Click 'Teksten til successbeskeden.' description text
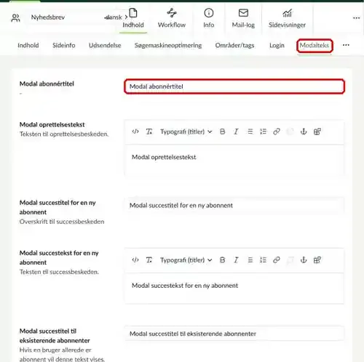Screen dimensions: 364x362 (x=59, y=272)
